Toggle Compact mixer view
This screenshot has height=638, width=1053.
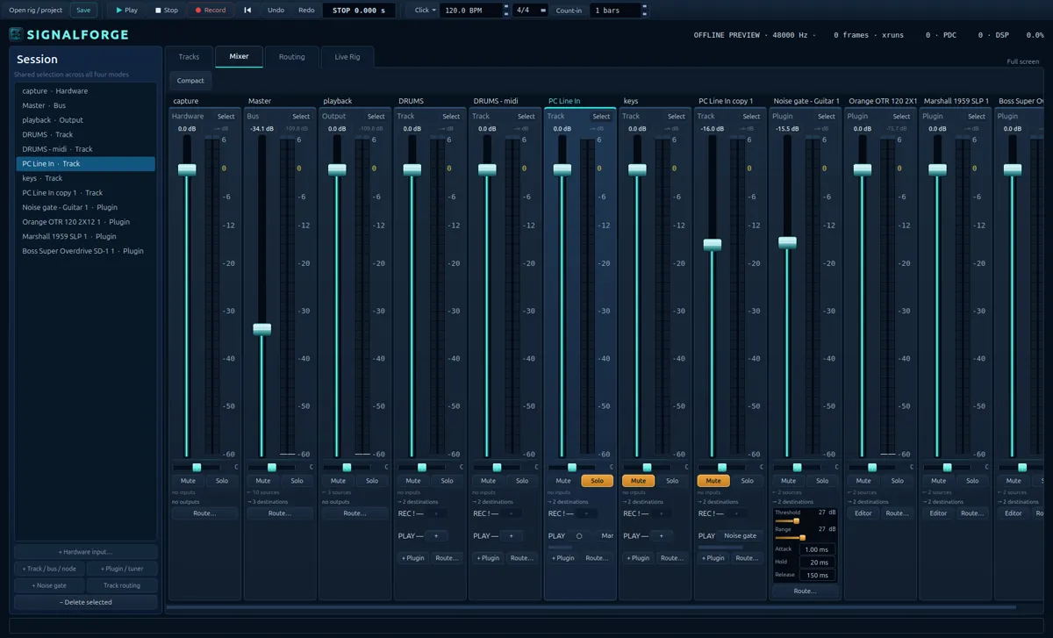[x=190, y=81]
